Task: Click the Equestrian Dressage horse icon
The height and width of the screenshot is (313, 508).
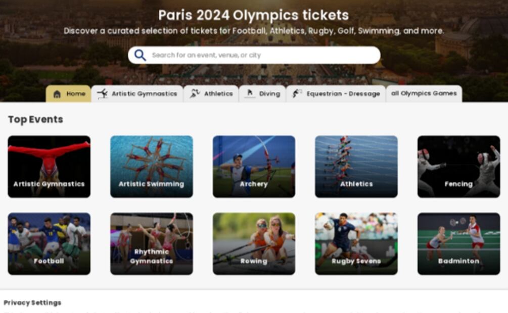Action: tap(297, 93)
